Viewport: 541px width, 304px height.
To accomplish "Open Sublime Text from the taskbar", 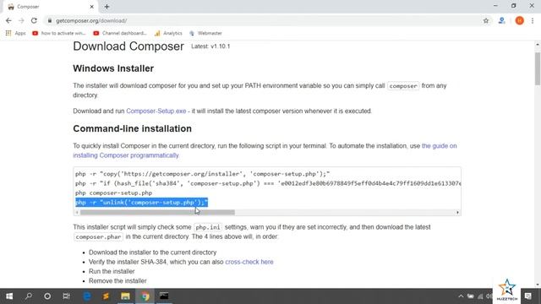I will (x=106, y=296).
